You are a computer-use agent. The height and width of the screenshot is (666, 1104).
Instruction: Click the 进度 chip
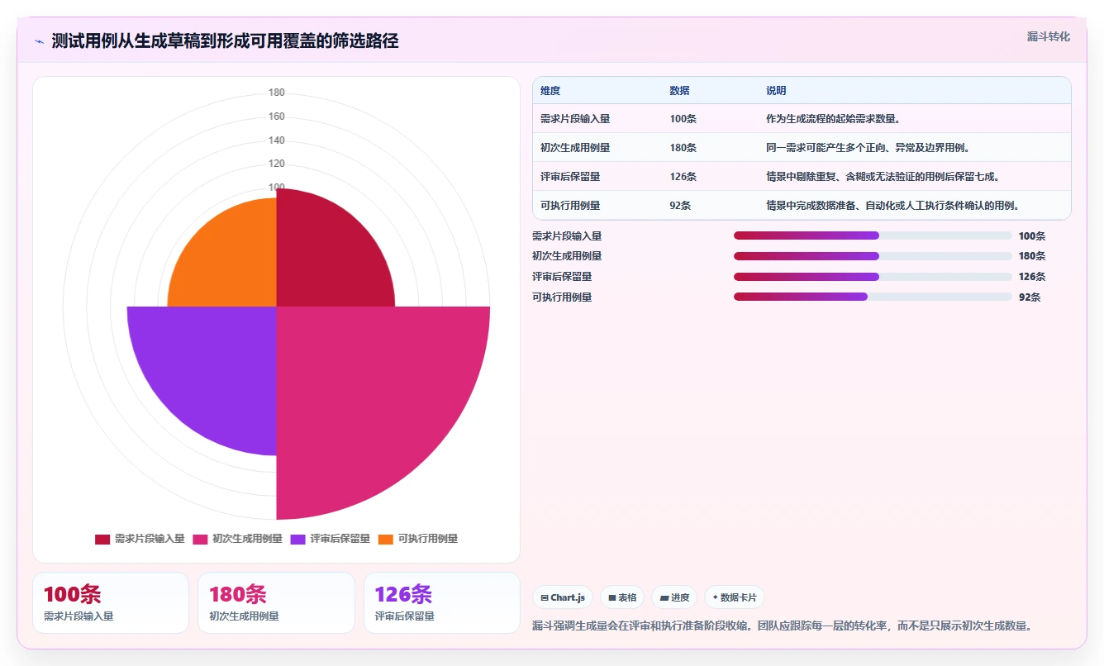click(674, 597)
